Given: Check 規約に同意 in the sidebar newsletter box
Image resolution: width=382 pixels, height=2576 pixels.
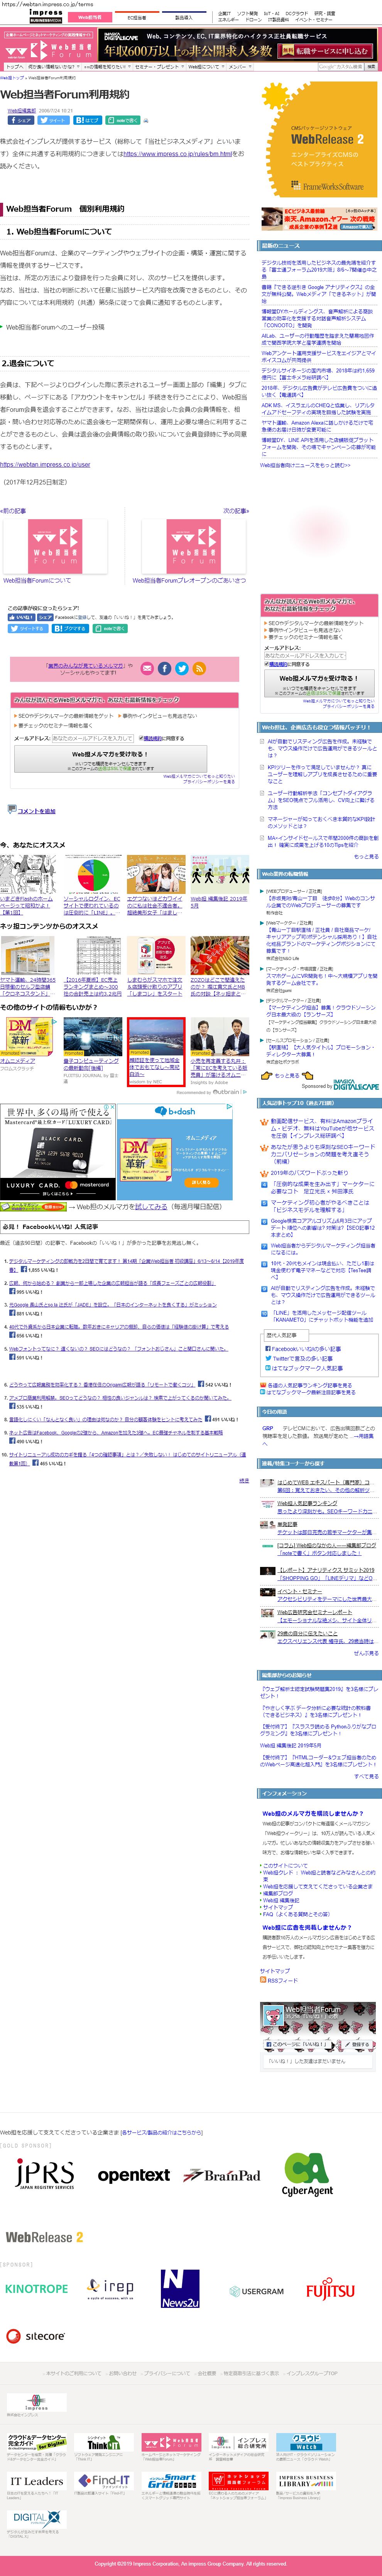Looking at the screenshot, I should point(267,664).
